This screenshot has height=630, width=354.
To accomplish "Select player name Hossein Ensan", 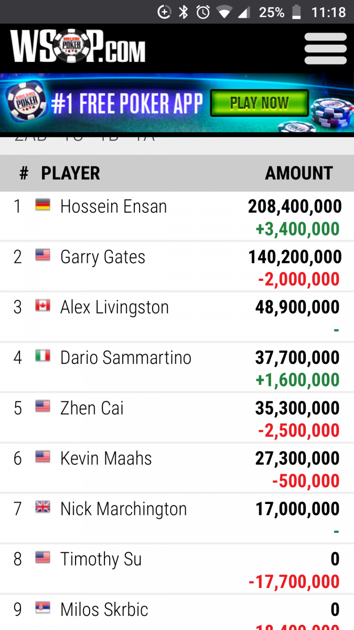I will coord(114,206).
